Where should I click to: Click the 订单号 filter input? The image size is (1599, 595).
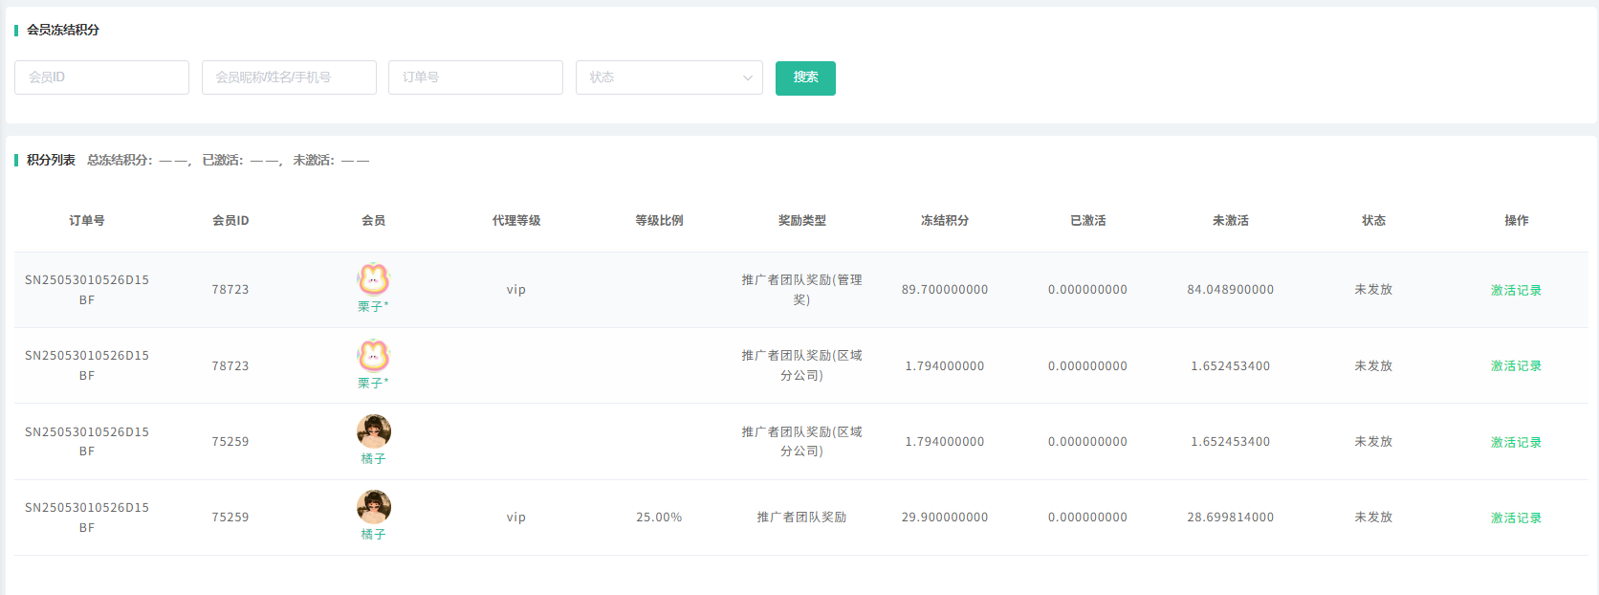(475, 77)
